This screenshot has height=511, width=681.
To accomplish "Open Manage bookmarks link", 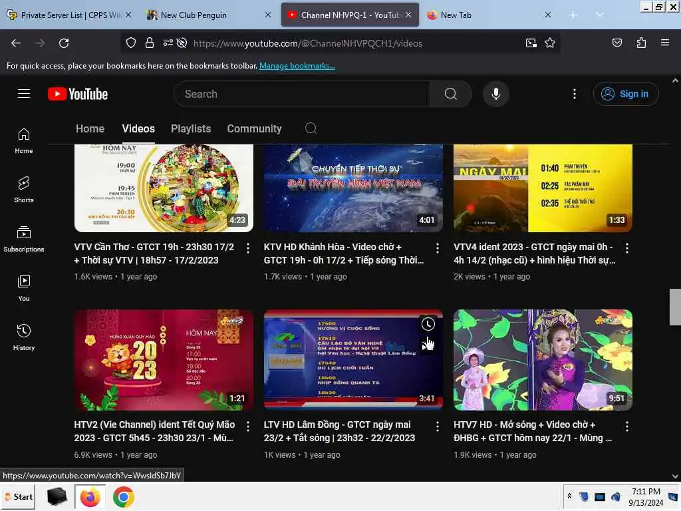I will coord(297,66).
